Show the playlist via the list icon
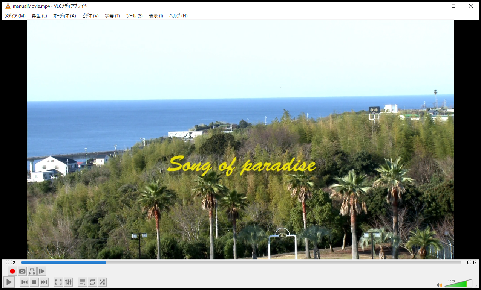The image size is (481, 290). point(83,282)
